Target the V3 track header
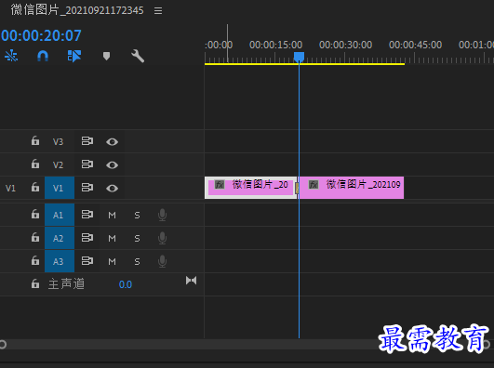494x368 pixels. [x=60, y=141]
